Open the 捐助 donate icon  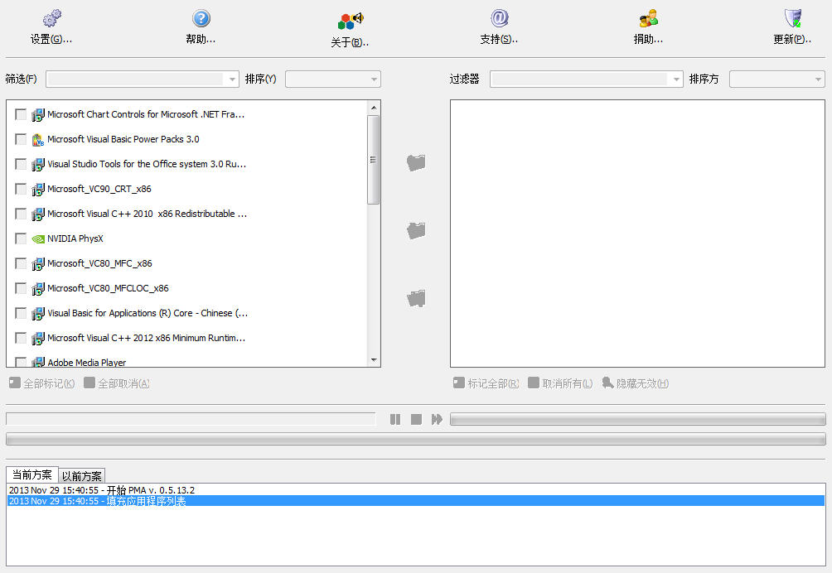pos(648,19)
